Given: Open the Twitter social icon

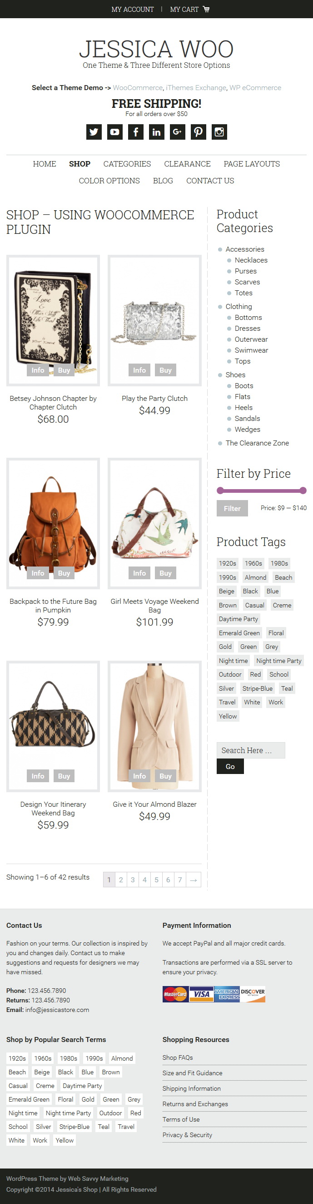Looking at the screenshot, I should [94, 132].
